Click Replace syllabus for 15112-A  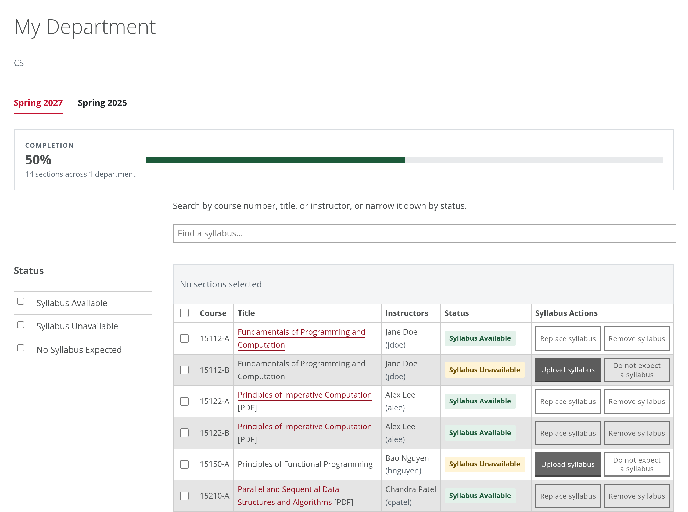click(x=568, y=338)
